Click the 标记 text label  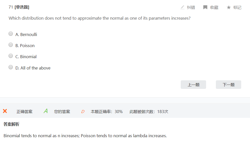point(237,8)
